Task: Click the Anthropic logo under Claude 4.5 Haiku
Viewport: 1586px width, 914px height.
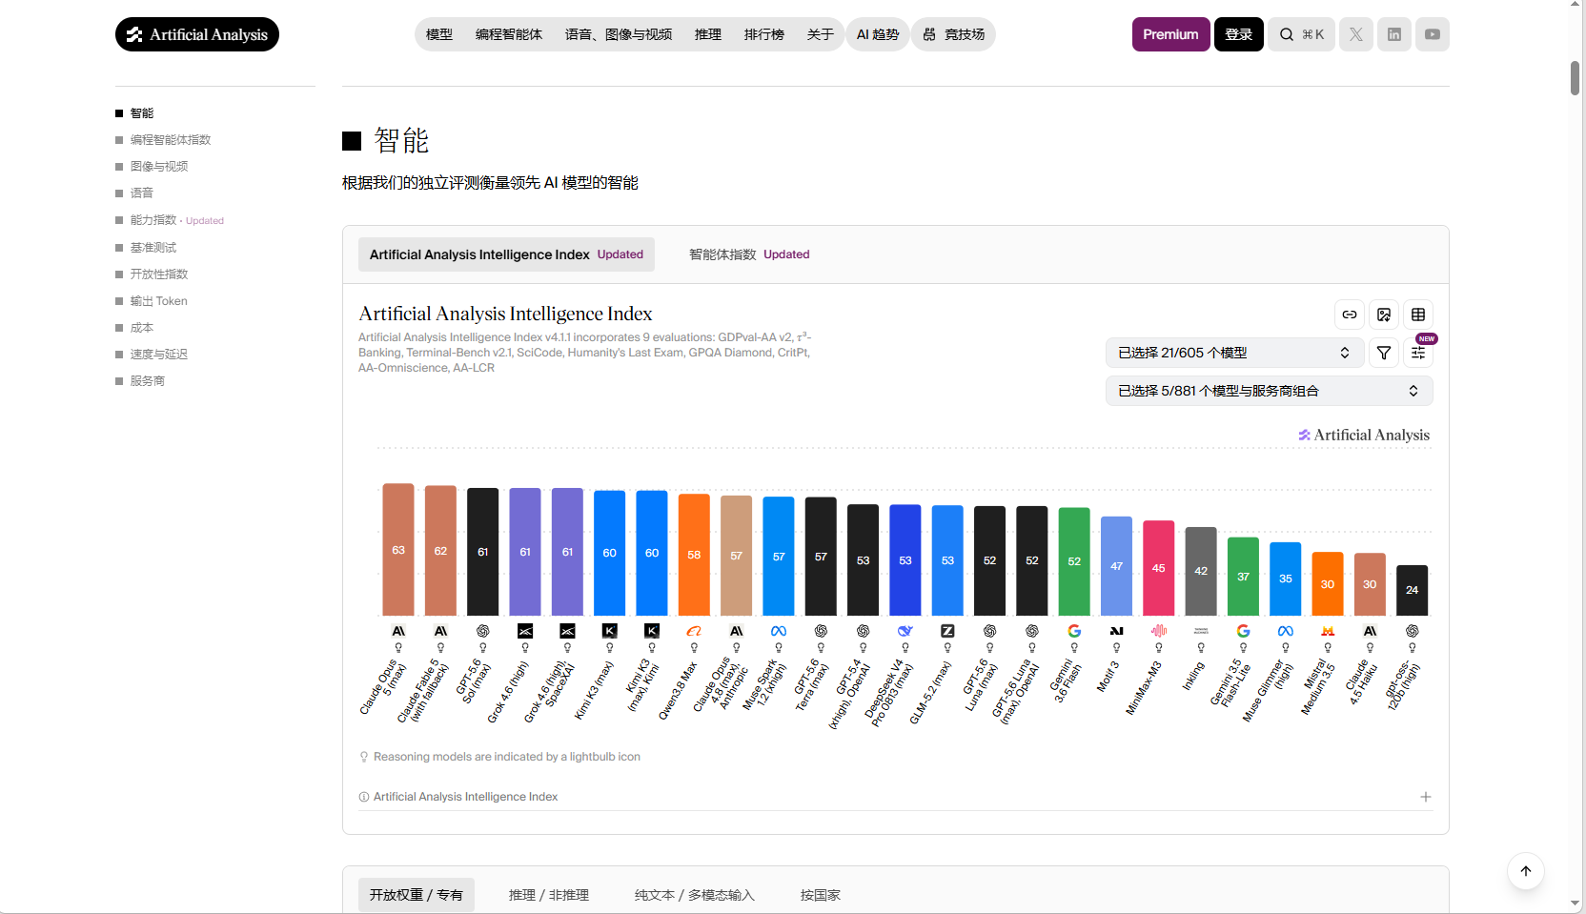Action: tap(1370, 631)
